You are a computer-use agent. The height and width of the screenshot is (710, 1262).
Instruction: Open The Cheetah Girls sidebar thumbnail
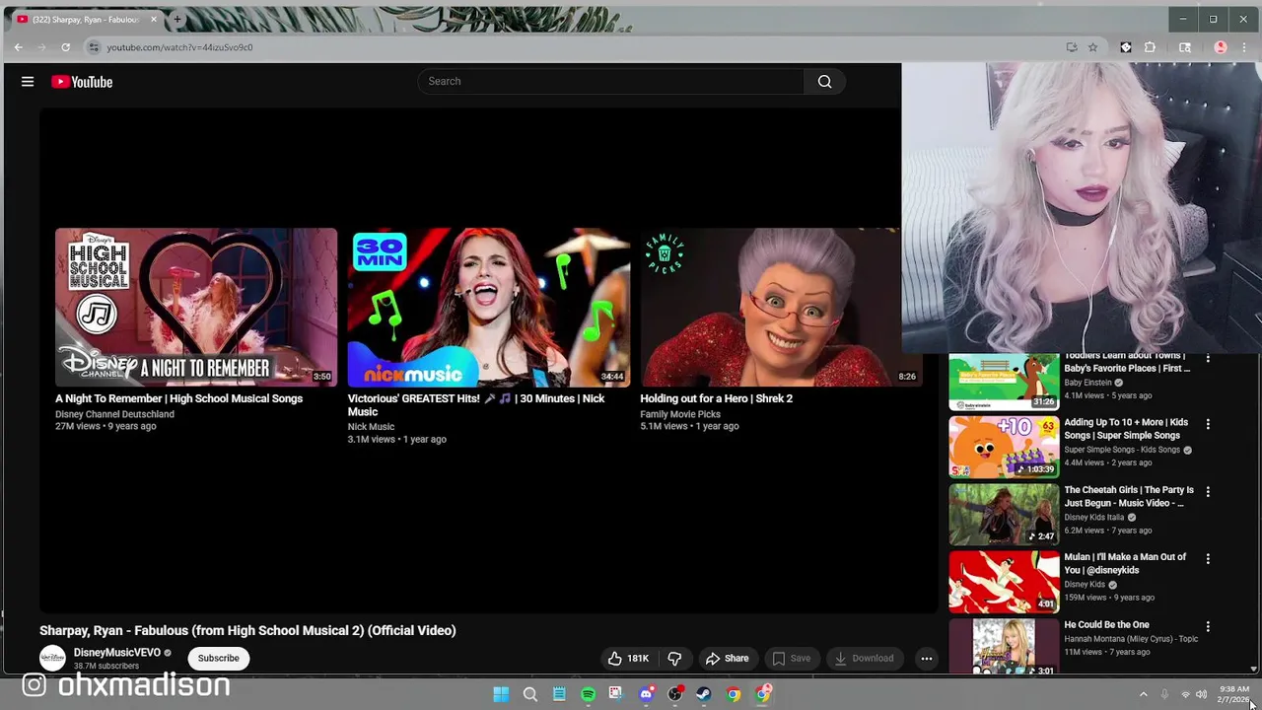[1004, 514]
